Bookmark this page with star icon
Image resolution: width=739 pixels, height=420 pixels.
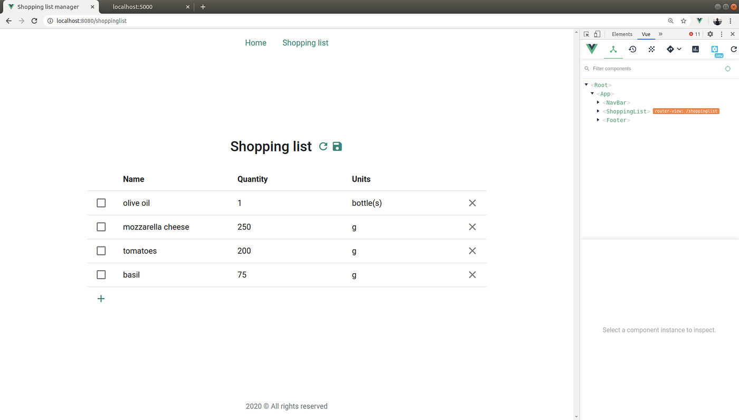click(684, 21)
